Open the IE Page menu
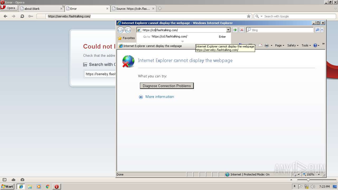Screen dimensions: 338x190 [280, 45]
